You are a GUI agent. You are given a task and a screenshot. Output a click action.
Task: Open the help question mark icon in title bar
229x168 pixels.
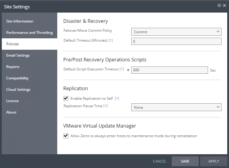pyautogui.click(x=219, y=5)
